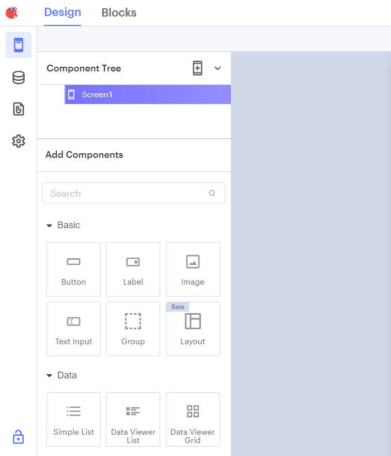Expand the Component Tree chevron dropdown

coord(217,68)
